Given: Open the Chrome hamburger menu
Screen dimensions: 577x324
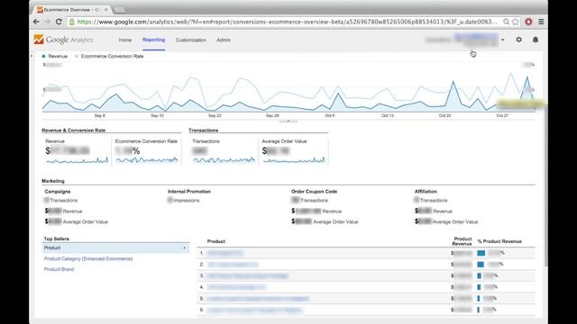Looking at the screenshot, I should pos(541,22).
